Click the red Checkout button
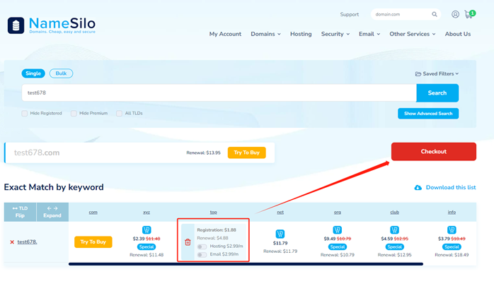494x286 pixels. click(434, 152)
